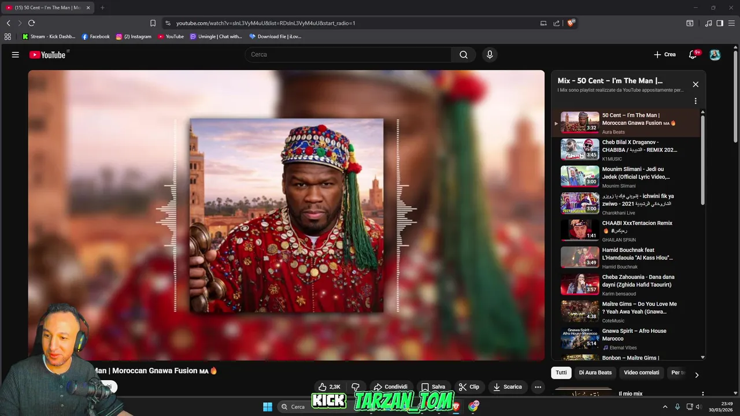Viewport: 740px width, 416px height.
Task: Open the Mix playlist three-dot options
Action: [x=695, y=101]
